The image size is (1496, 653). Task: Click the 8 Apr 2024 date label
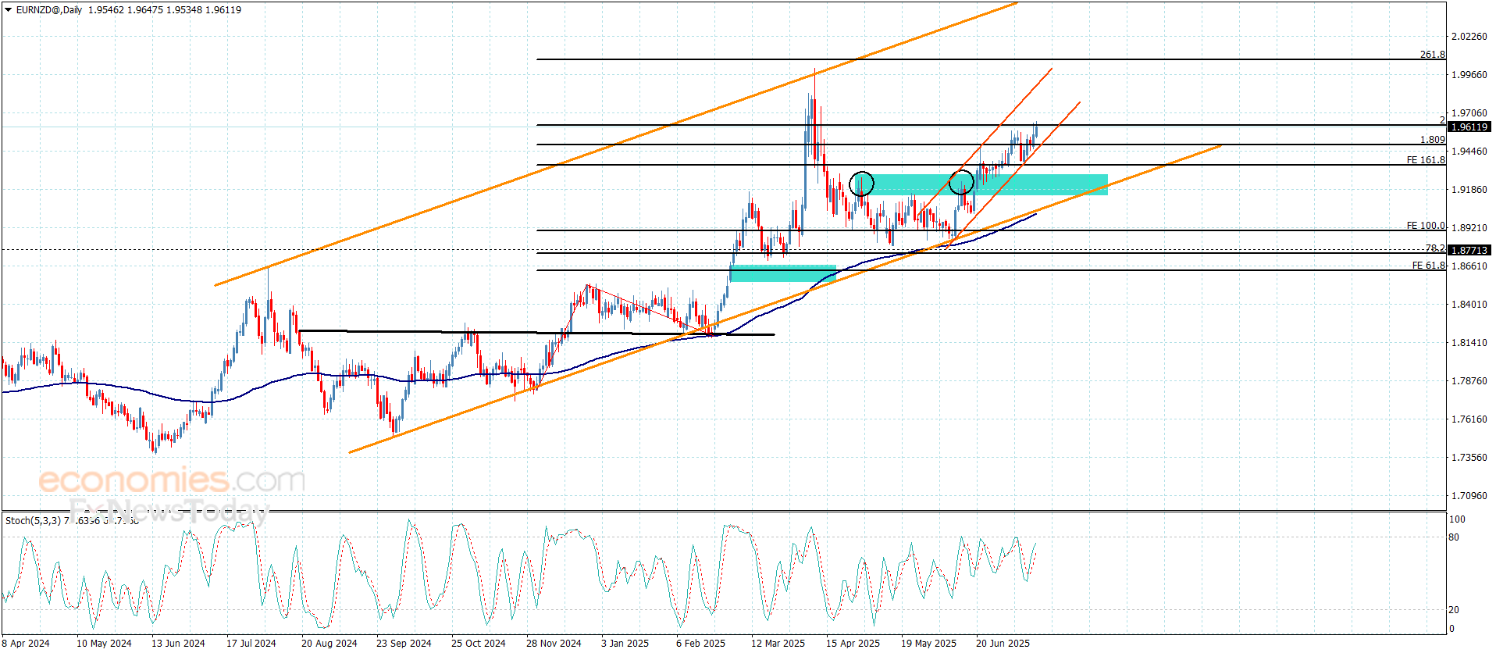[26, 644]
